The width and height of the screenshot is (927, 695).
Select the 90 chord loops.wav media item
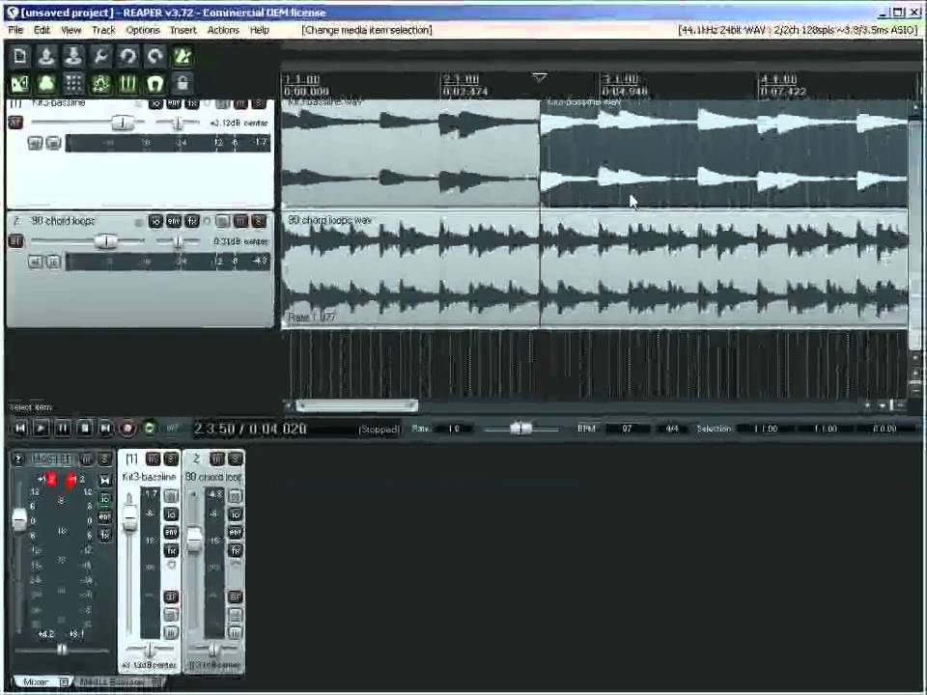(x=594, y=269)
